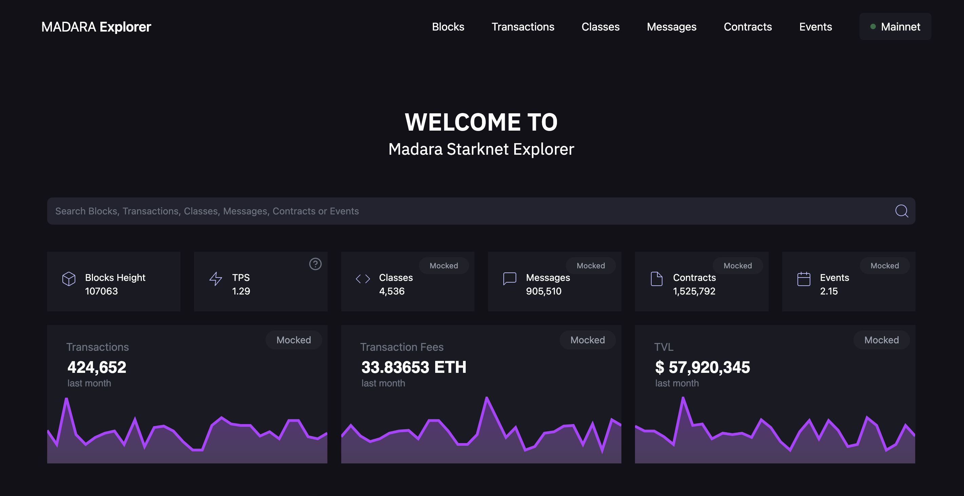Click the TVL purple area chart
This screenshot has width=964, height=496.
click(x=775, y=431)
